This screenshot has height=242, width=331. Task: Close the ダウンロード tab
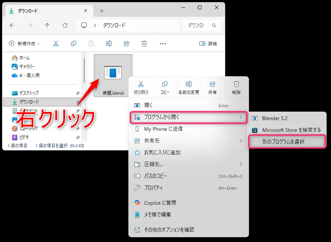pos(85,11)
